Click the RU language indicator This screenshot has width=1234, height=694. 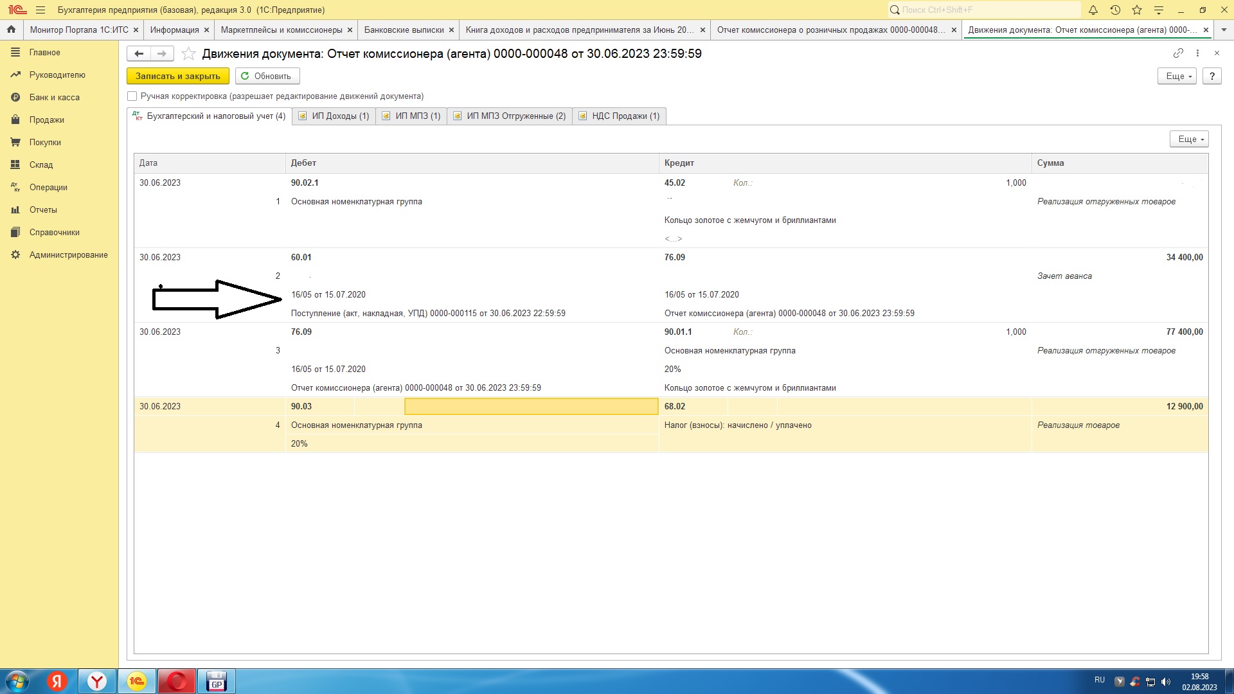coord(1100,680)
